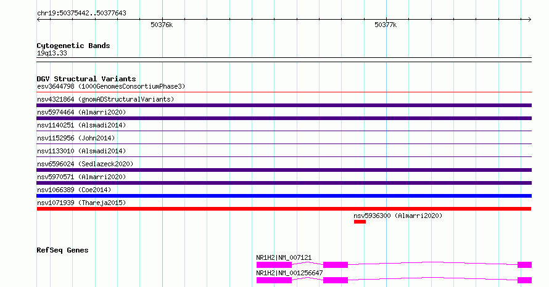The width and height of the screenshot is (549, 287).
Task: Open nsv1066389 (Coe2014) variant label
Action: [74, 190]
